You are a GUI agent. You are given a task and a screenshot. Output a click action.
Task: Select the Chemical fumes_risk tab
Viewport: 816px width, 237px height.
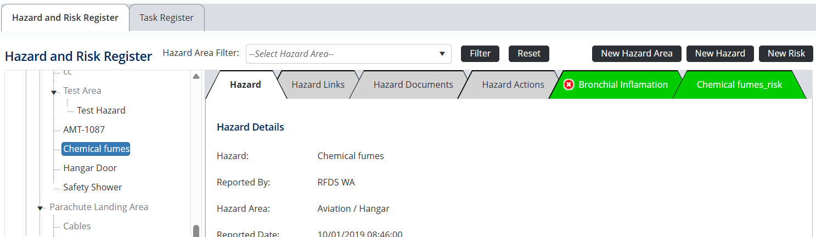coord(739,84)
